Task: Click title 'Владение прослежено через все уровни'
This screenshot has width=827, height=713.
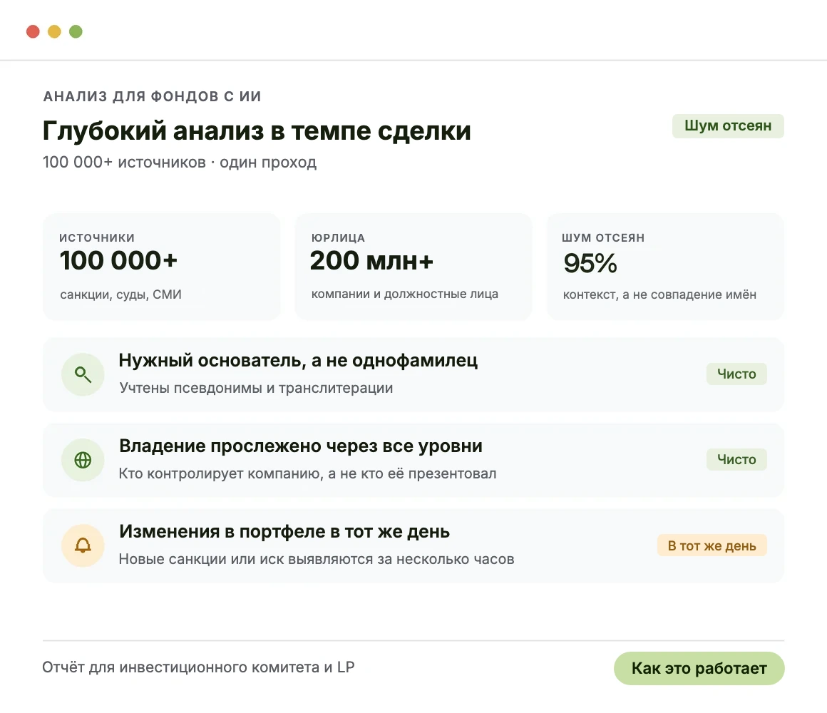Action: 301,446
